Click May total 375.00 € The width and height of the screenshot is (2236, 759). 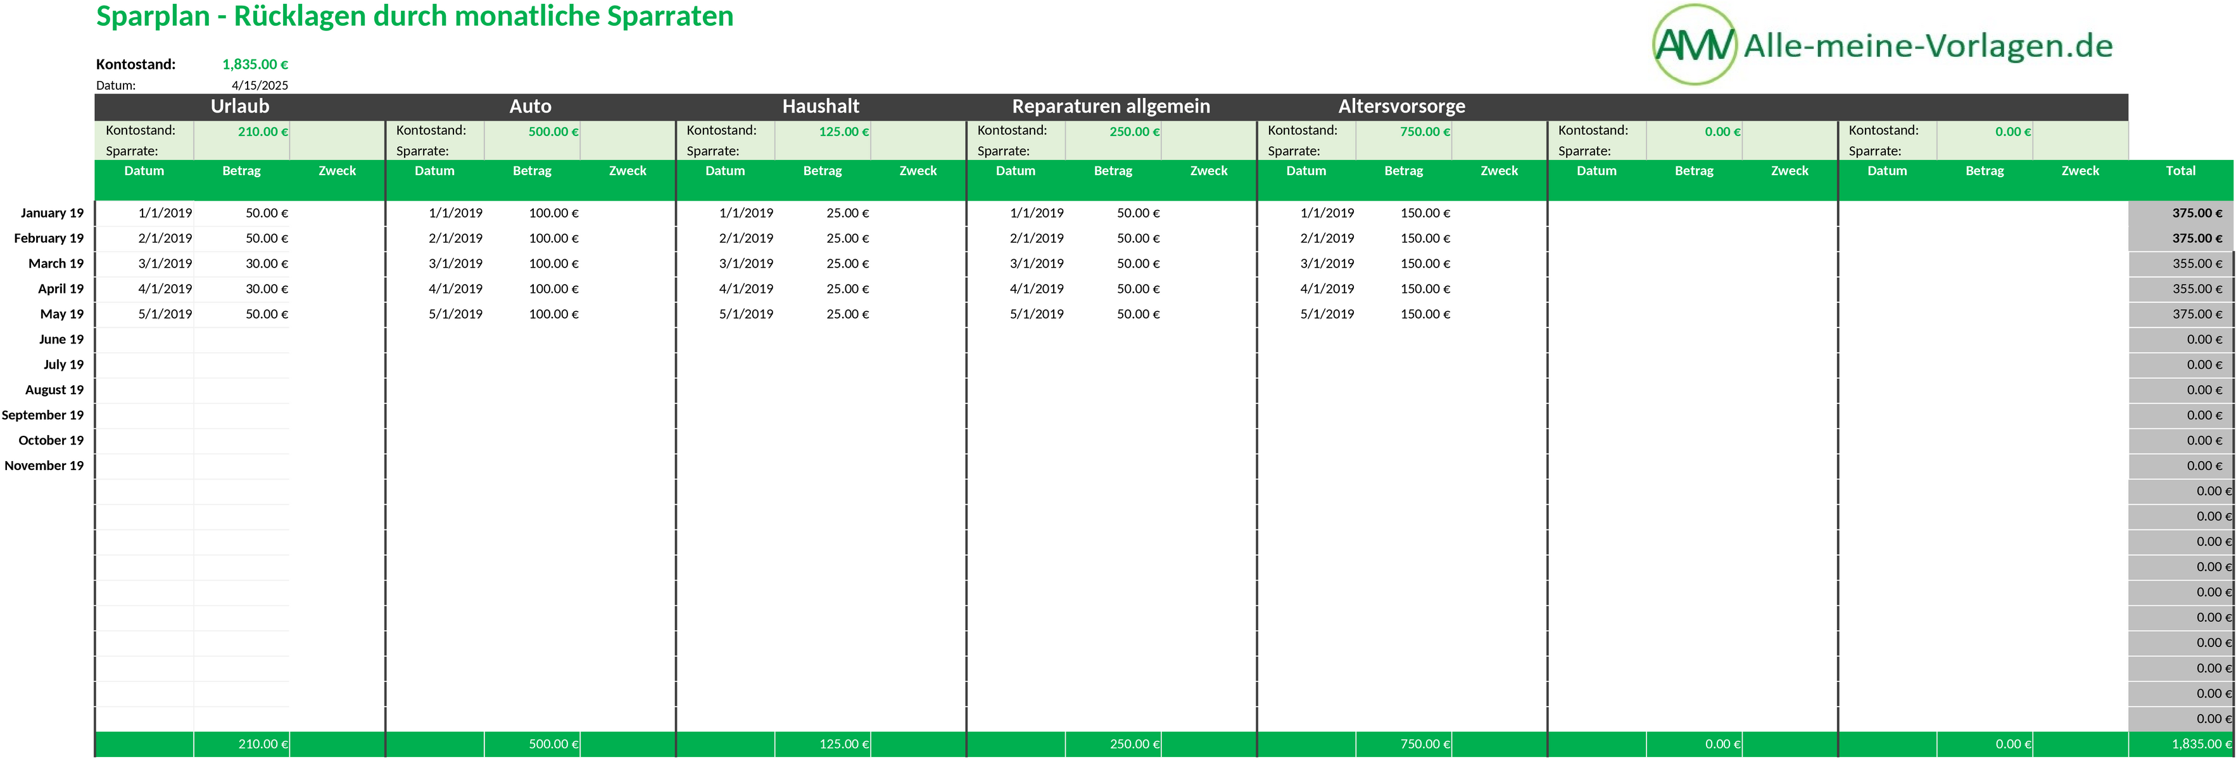tap(2197, 314)
